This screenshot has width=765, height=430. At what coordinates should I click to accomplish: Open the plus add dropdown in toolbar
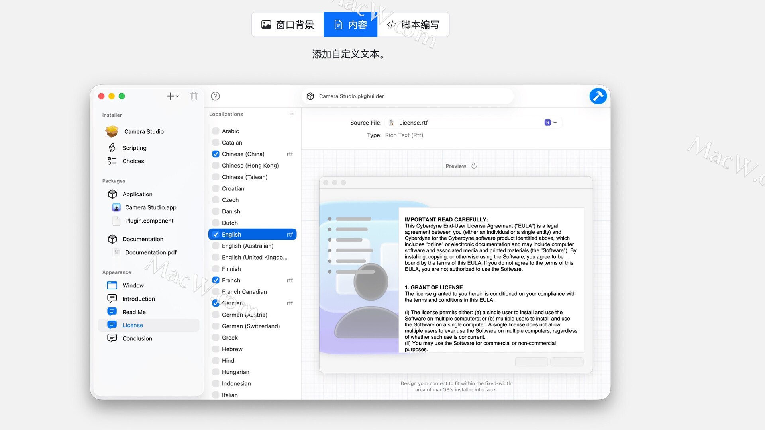pos(173,96)
